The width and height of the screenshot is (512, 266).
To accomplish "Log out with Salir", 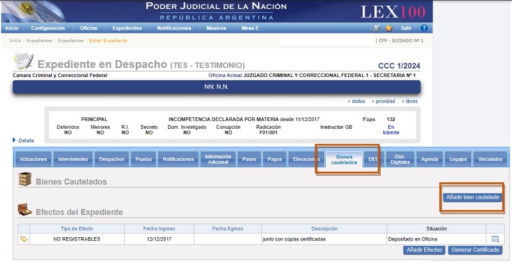I will pyautogui.click(x=406, y=28).
